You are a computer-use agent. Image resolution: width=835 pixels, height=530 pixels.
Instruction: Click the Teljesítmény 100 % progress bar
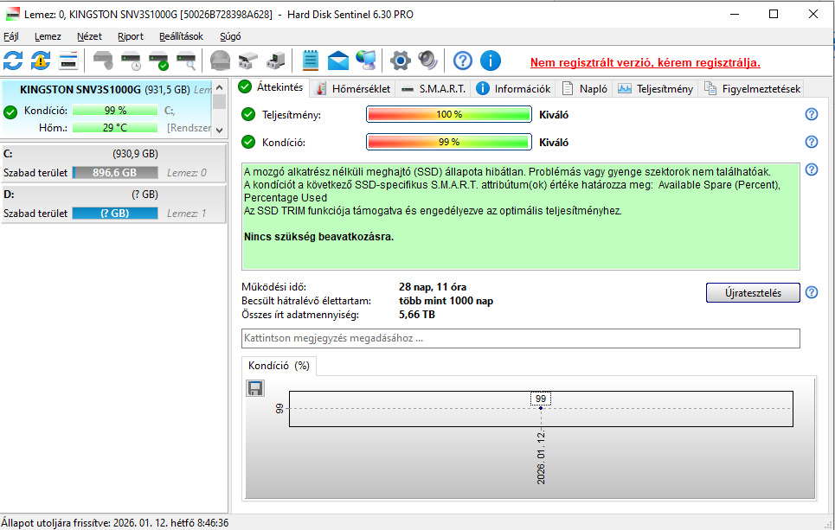[449, 114]
